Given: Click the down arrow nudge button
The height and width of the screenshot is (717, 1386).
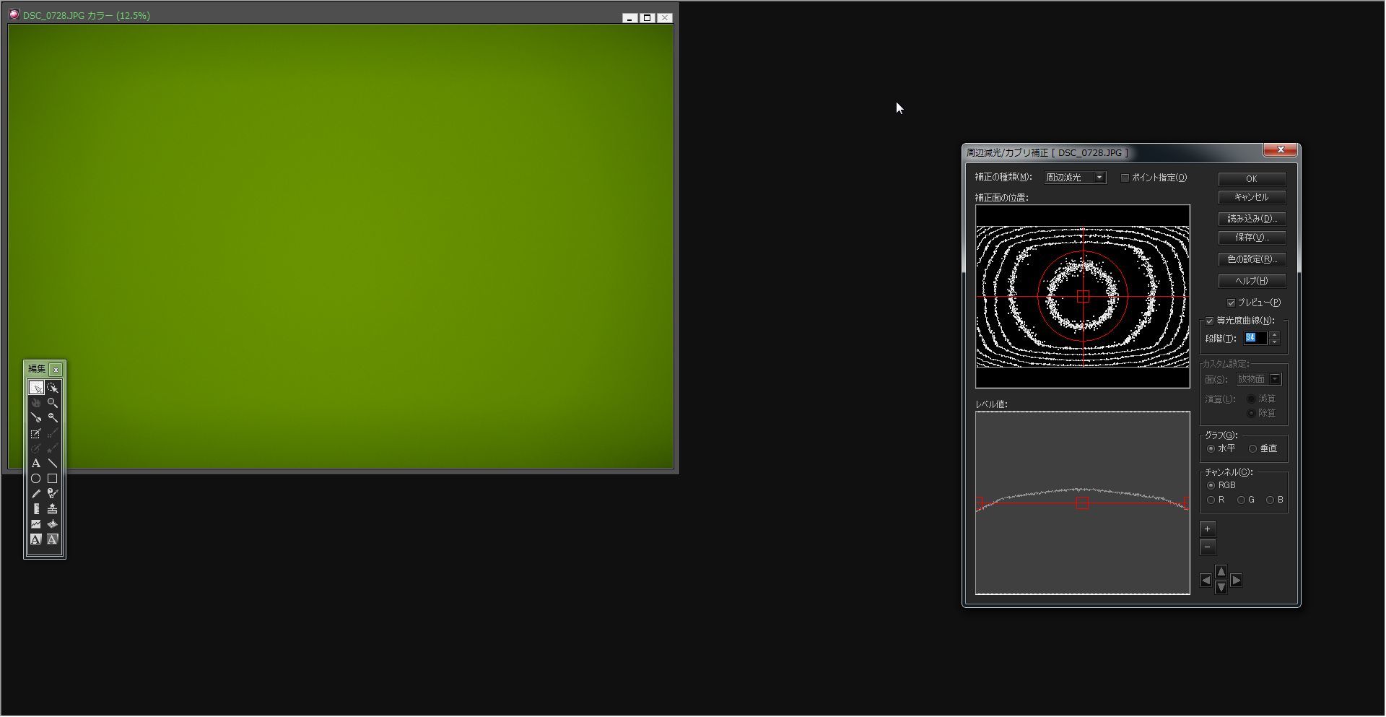Looking at the screenshot, I should coord(1221,588).
